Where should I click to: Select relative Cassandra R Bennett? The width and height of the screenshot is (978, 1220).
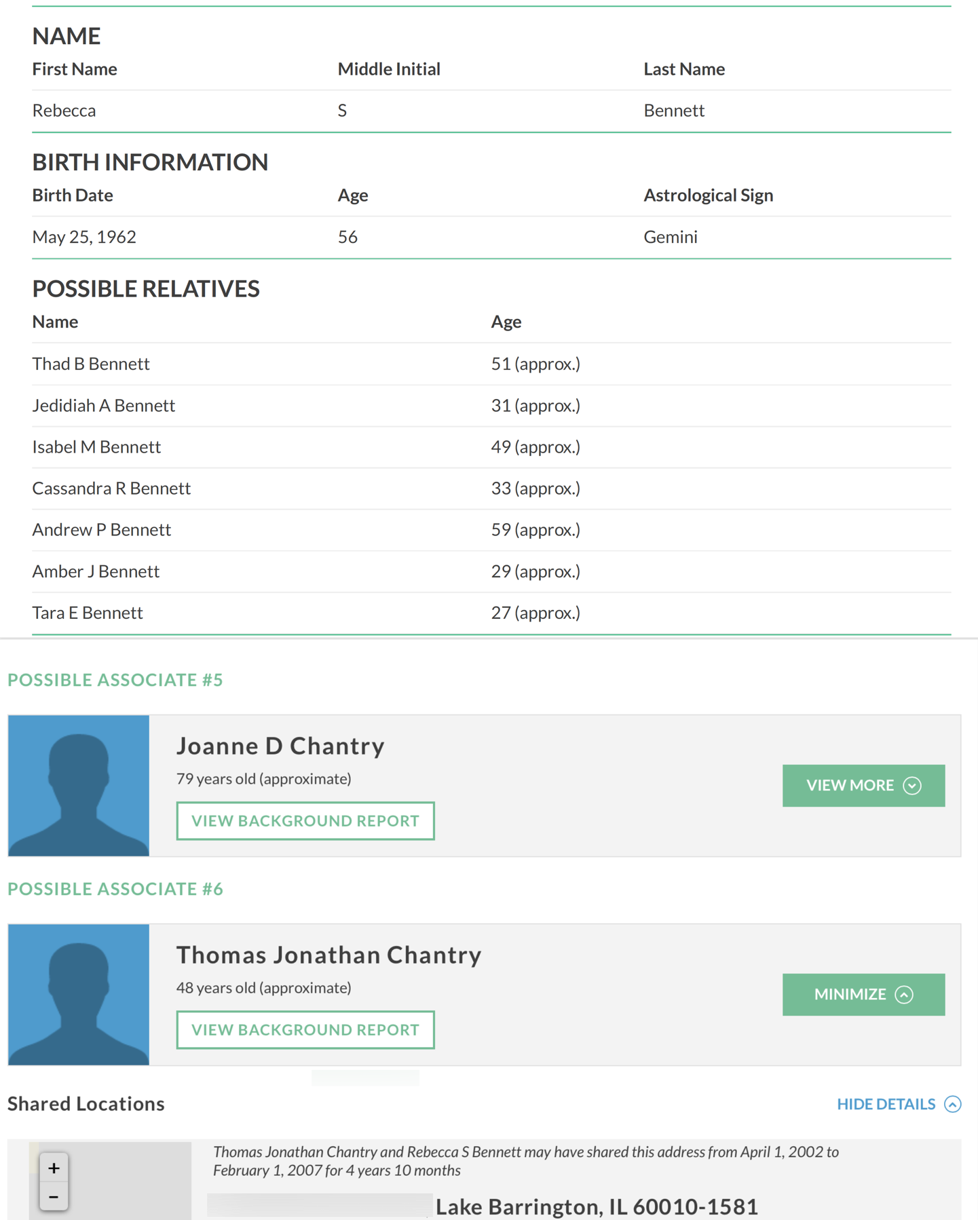pyautogui.click(x=111, y=488)
